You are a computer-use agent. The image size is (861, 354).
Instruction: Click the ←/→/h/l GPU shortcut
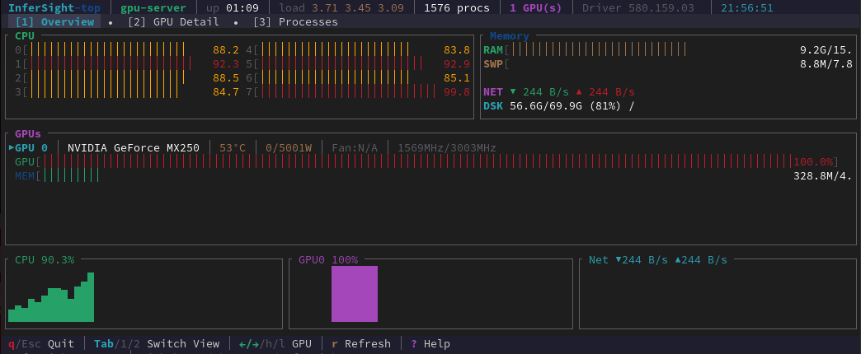(275, 343)
